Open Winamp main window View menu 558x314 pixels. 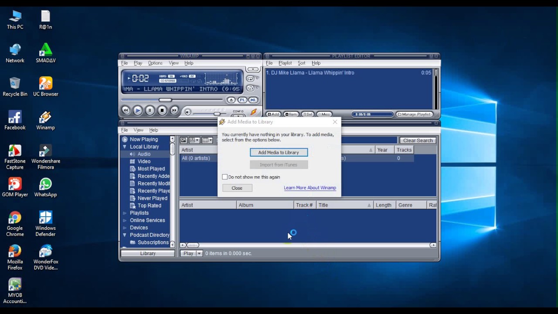click(x=174, y=63)
